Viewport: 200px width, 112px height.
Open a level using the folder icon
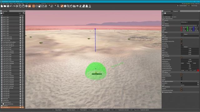[x=5, y=6]
